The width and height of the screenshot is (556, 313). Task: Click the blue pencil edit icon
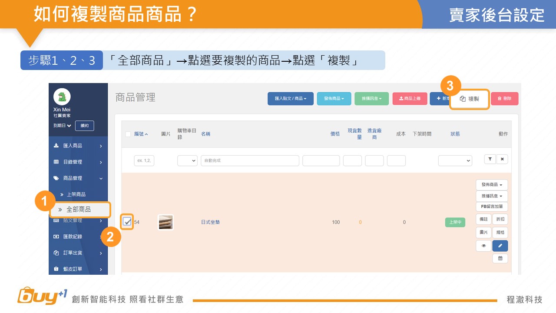[x=500, y=246]
